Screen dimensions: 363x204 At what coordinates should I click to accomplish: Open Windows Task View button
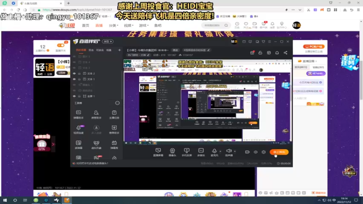click(x=25, y=200)
